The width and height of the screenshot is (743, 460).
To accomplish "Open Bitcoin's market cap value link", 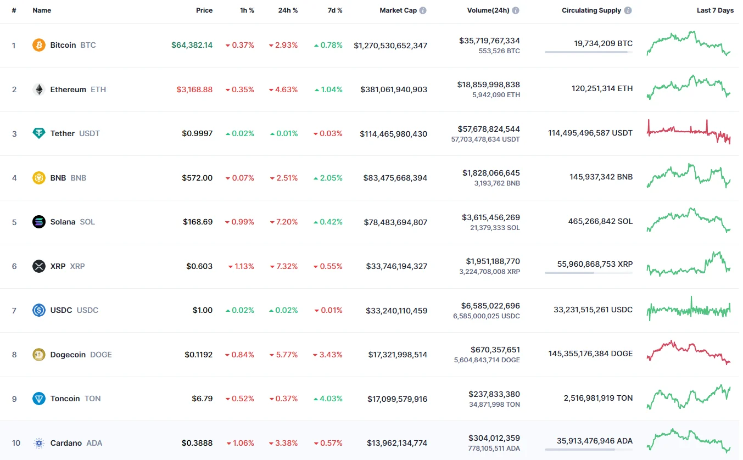I will click(390, 46).
